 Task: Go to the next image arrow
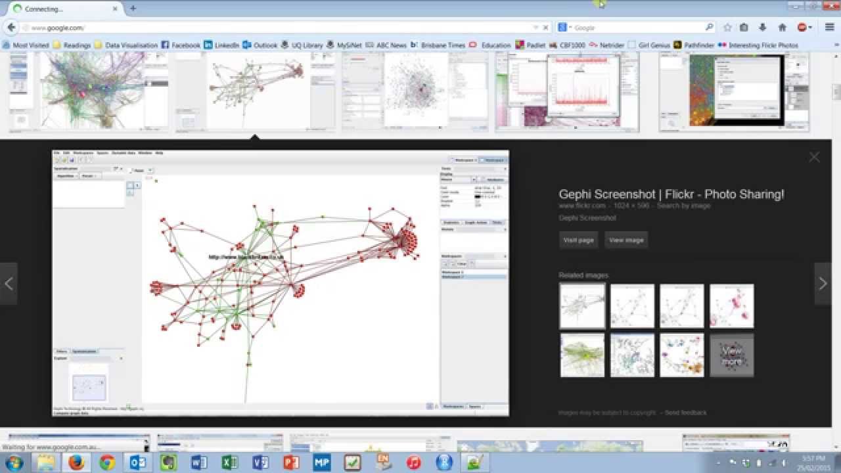(x=823, y=283)
